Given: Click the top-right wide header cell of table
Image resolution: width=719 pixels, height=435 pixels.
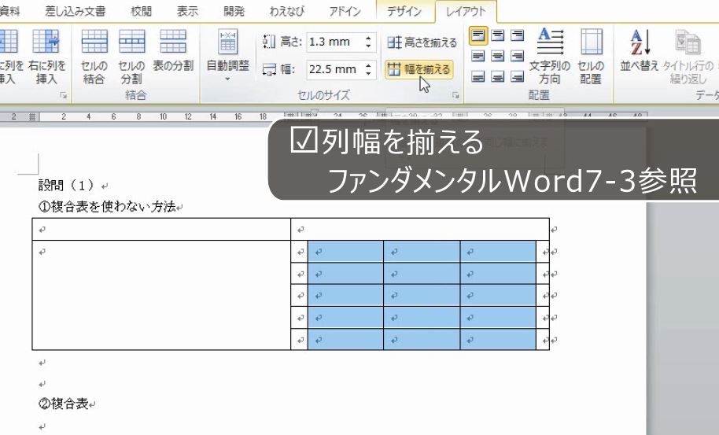Looking at the screenshot, I should (420, 229).
